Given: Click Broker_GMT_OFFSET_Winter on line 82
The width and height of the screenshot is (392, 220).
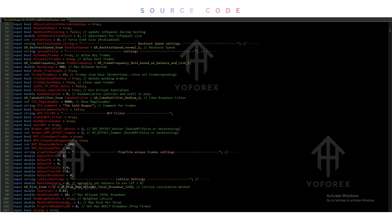Looking at the screenshot, I should (53, 129).
